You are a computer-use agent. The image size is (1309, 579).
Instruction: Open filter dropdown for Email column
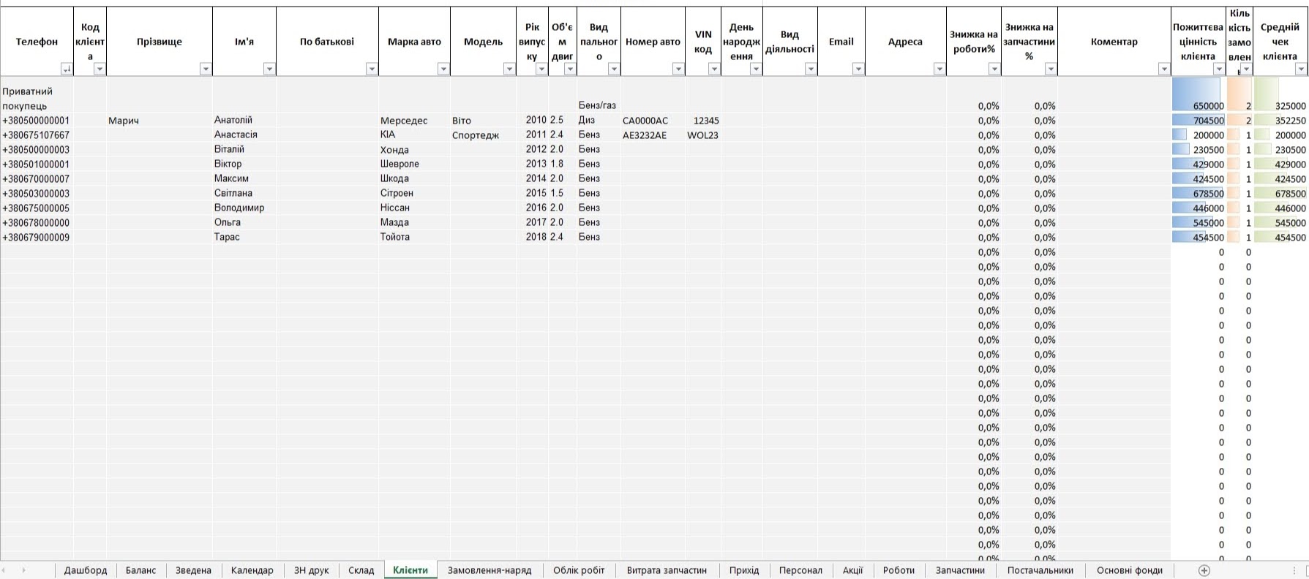(858, 69)
